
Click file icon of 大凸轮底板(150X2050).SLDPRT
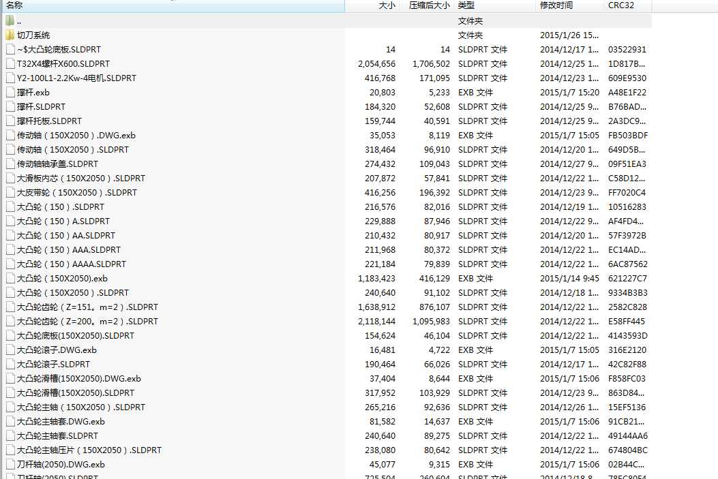pos(10,336)
